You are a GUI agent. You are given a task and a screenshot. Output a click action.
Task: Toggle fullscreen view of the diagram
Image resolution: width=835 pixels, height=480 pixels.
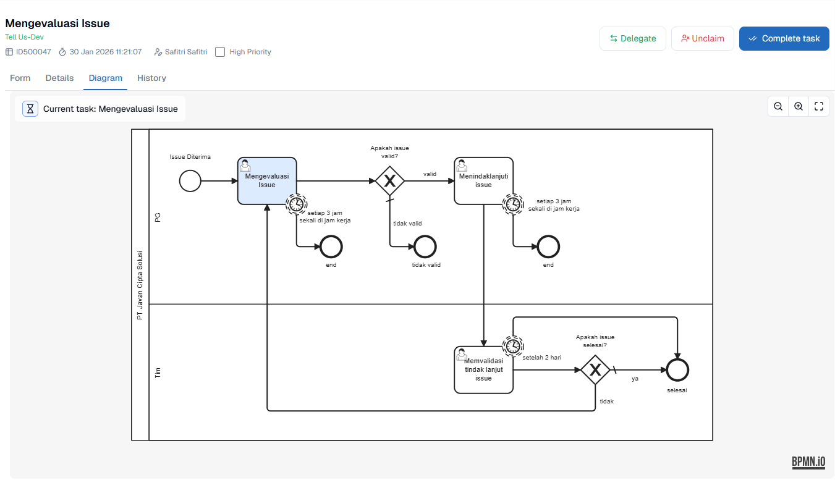click(x=818, y=106)
